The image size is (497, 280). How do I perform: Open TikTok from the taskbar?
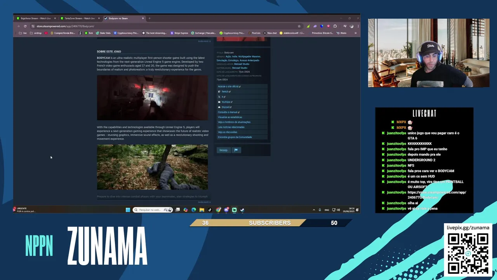pyautogui.click(x=210, y=210)
